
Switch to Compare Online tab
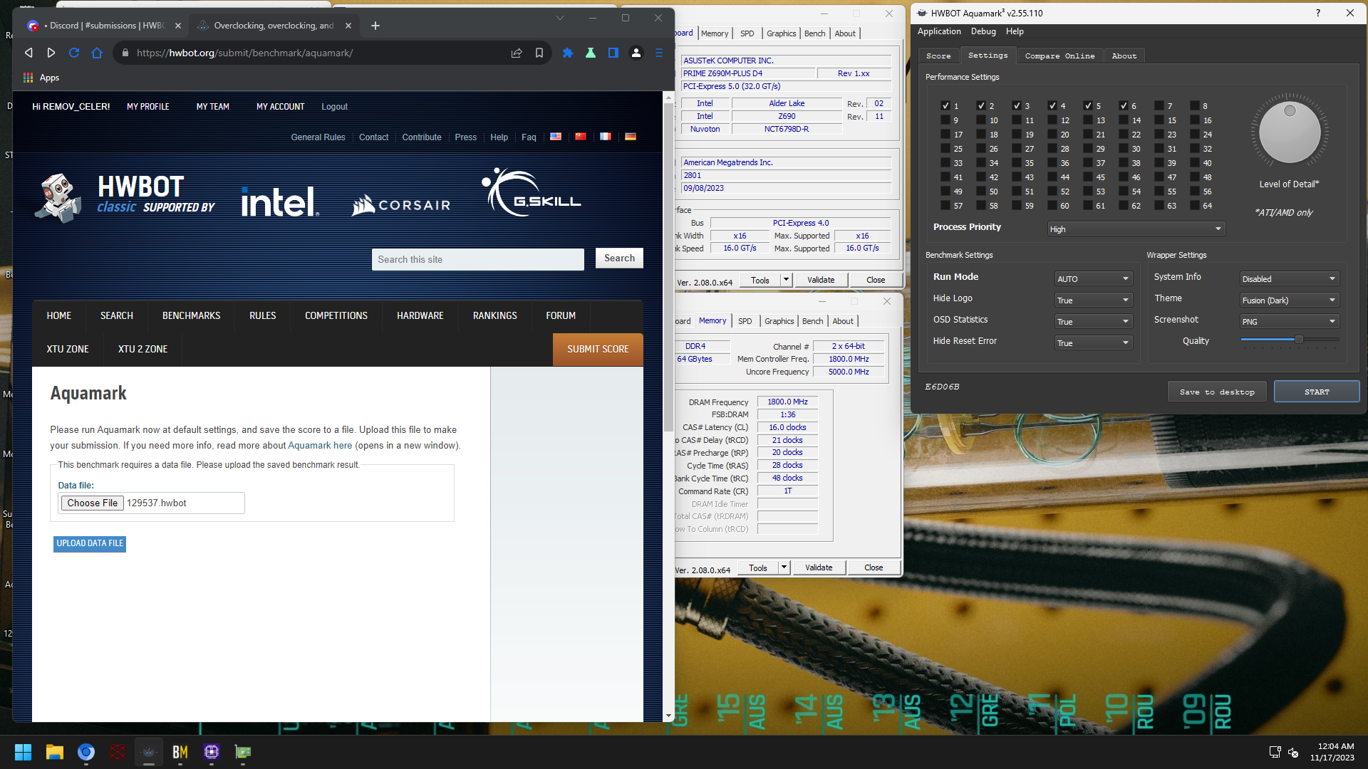click(x=1059, y=56)
